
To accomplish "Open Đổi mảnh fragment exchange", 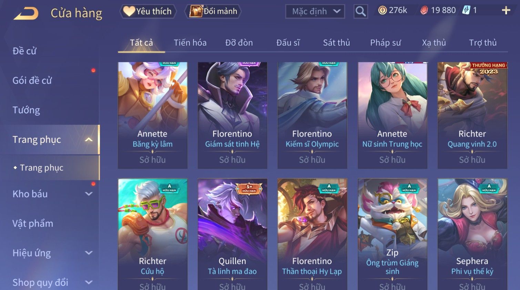I will pyautogui.click(x=213, y=11).
